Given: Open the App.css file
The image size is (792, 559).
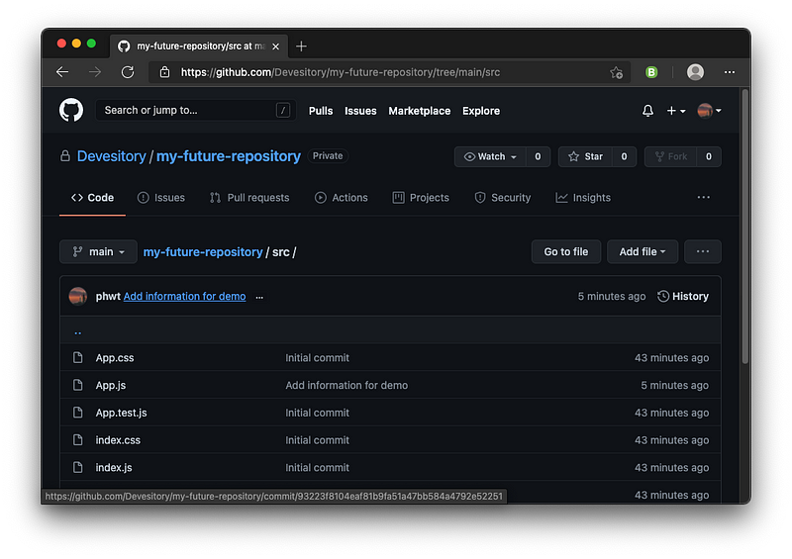Looking at the screenshot, I should click(x=115, y=357).
